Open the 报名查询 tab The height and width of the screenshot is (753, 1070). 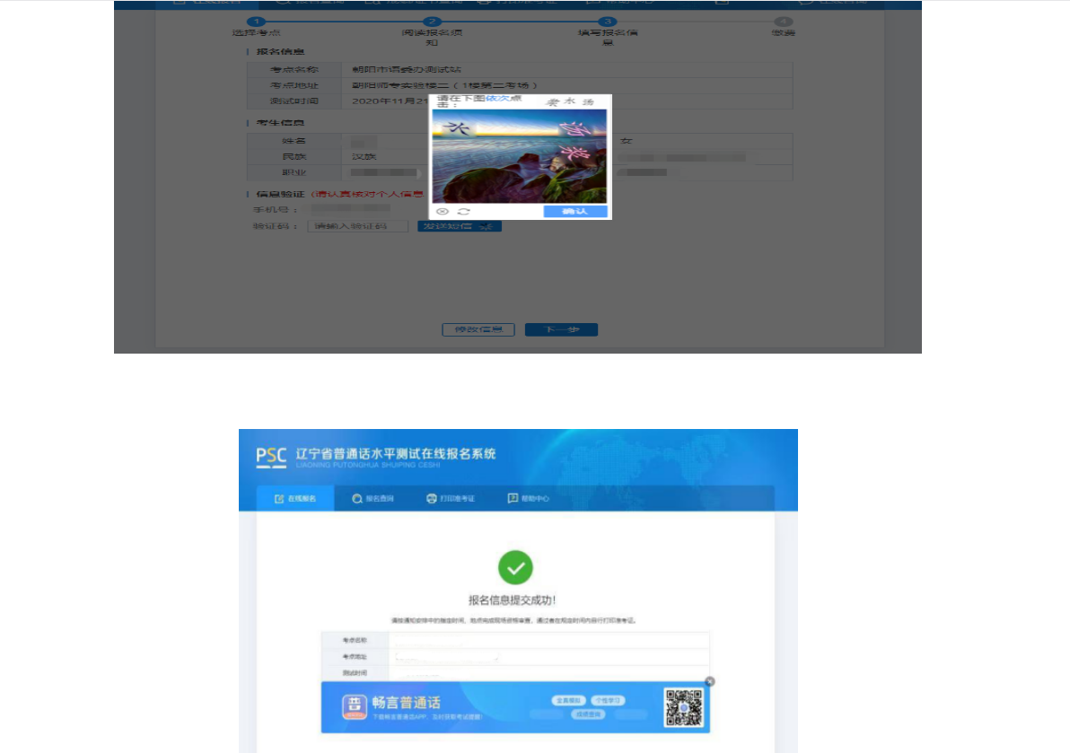[x=373, y=499]
